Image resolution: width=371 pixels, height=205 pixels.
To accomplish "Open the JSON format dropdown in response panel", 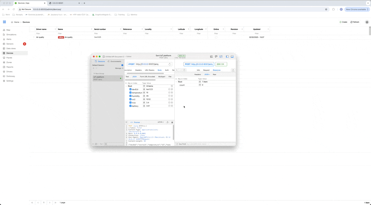I will point(207,74).
